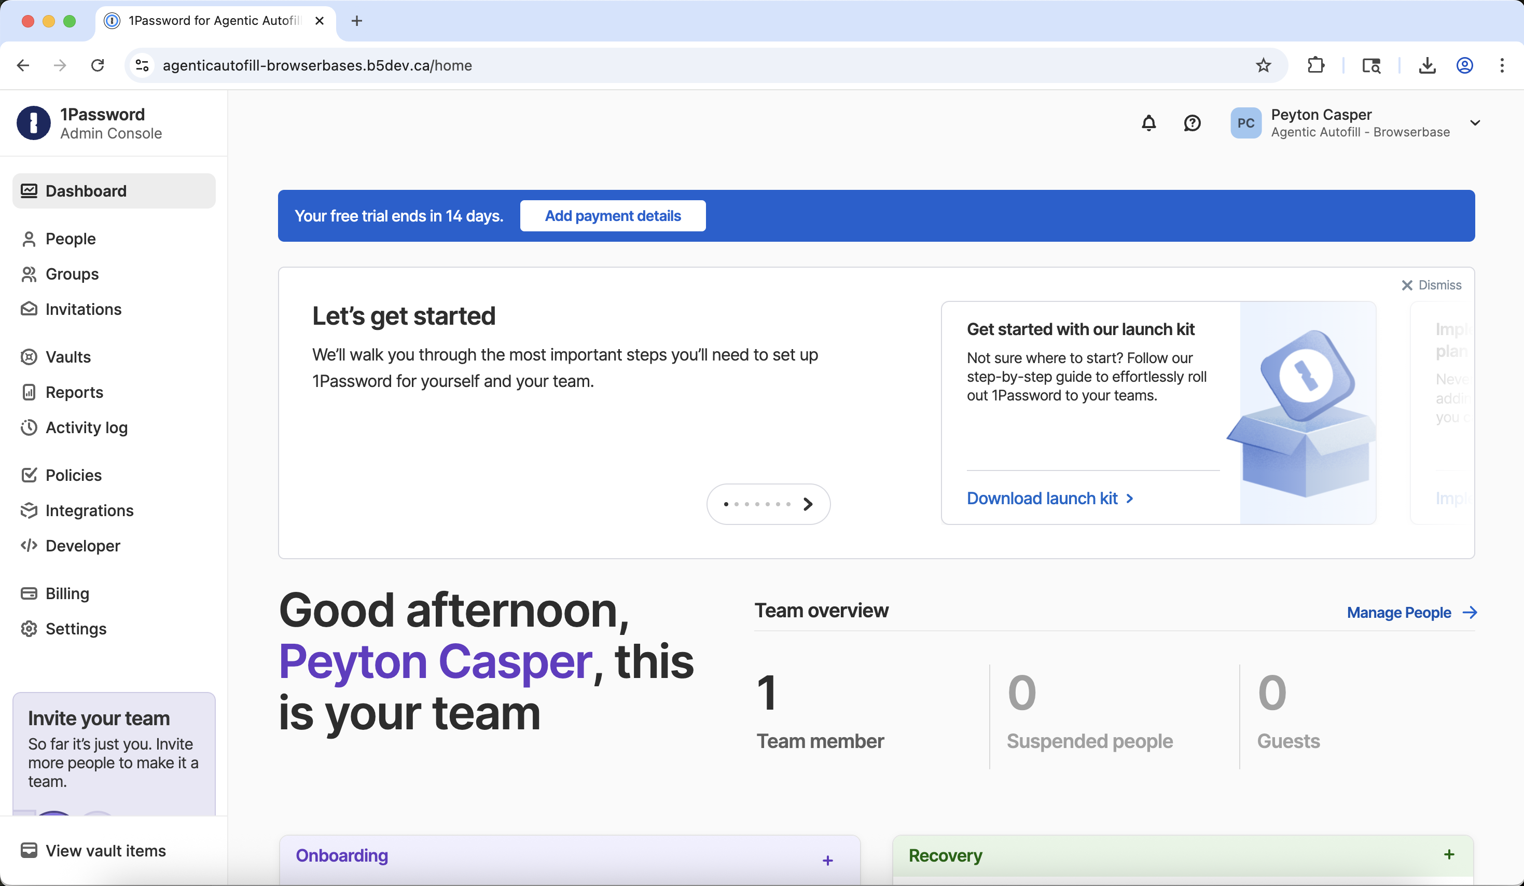The image size is (1524, 886).
Task: Click the 1Password logo
Action: (34, 123)
